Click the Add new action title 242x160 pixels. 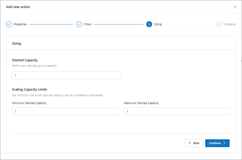(x=18, y=7)
